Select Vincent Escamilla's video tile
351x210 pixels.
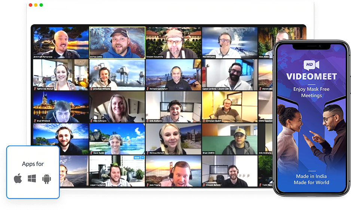point(174,43)
